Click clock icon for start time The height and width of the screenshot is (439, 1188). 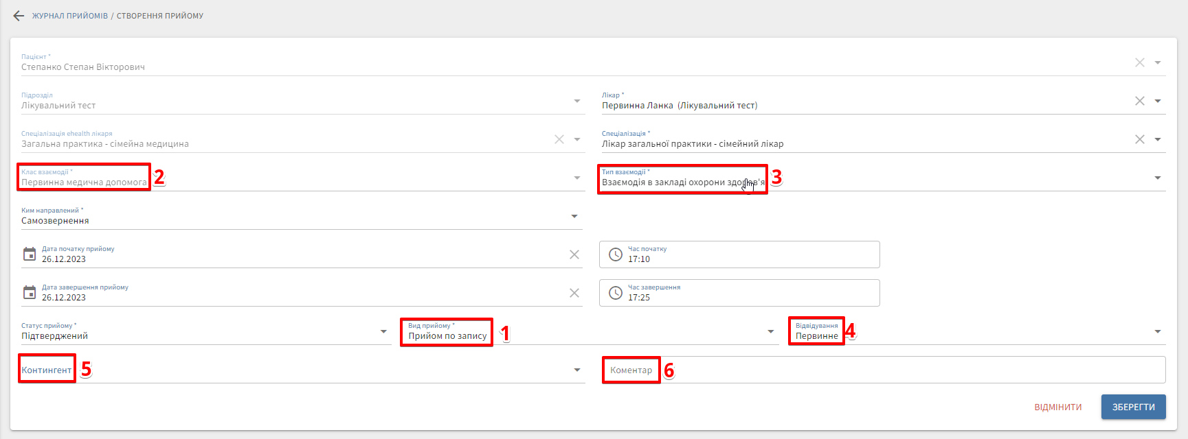(x=616, y=254)
